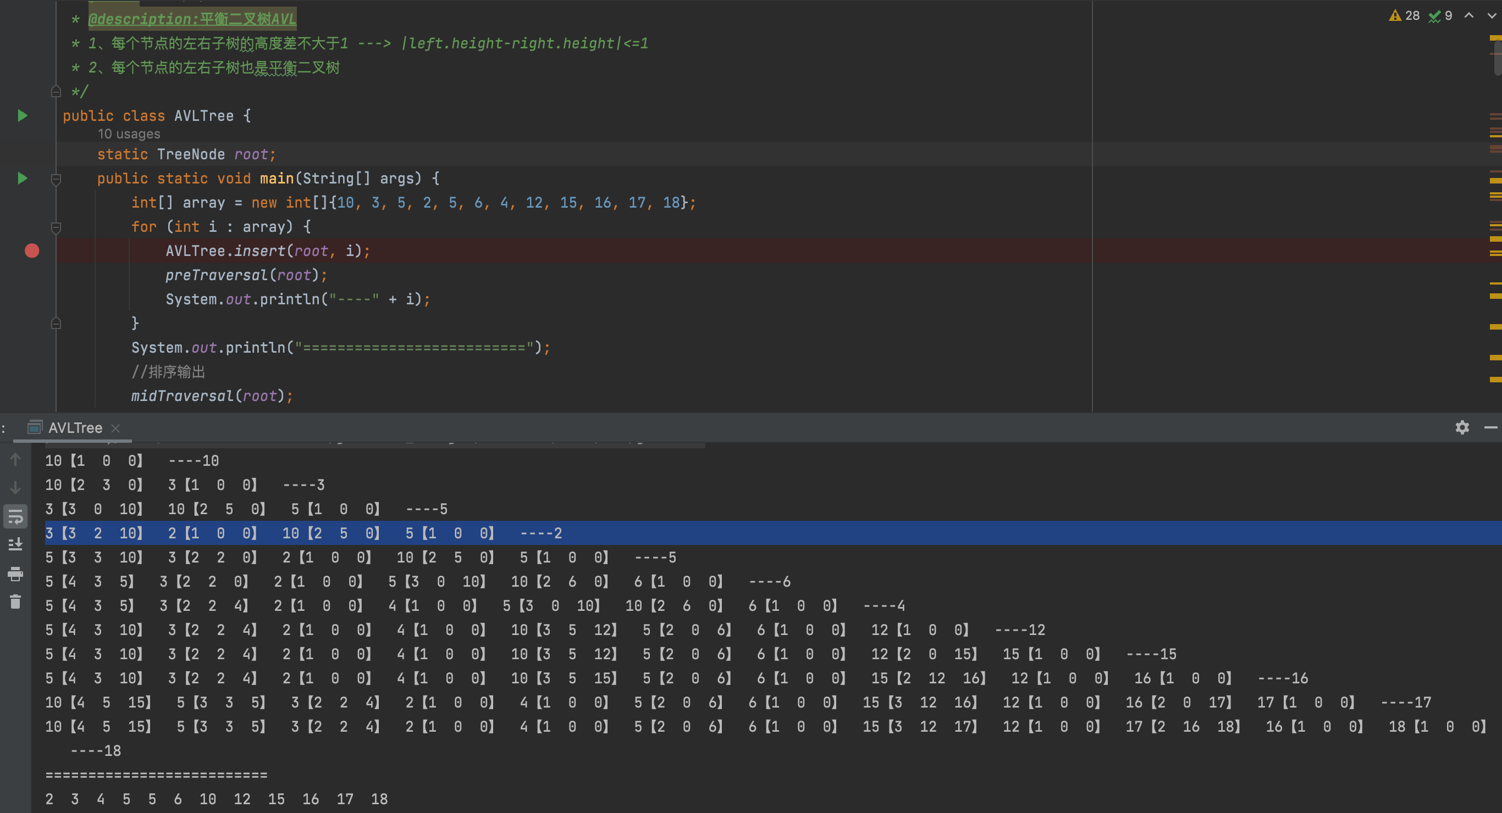
Task: Click the scroll up arrow in console
Action: tap(16, 460)
